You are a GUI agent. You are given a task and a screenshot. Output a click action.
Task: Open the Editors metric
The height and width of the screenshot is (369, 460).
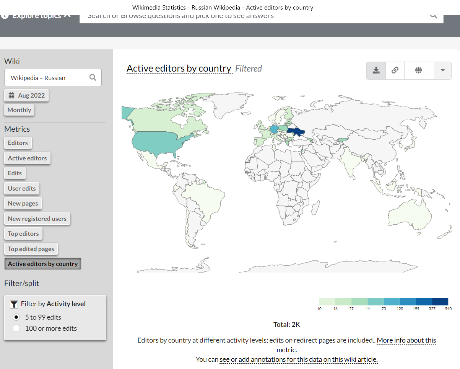[18, 143]
